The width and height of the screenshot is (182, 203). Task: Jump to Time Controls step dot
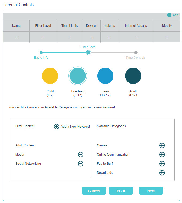pos(136,52)
